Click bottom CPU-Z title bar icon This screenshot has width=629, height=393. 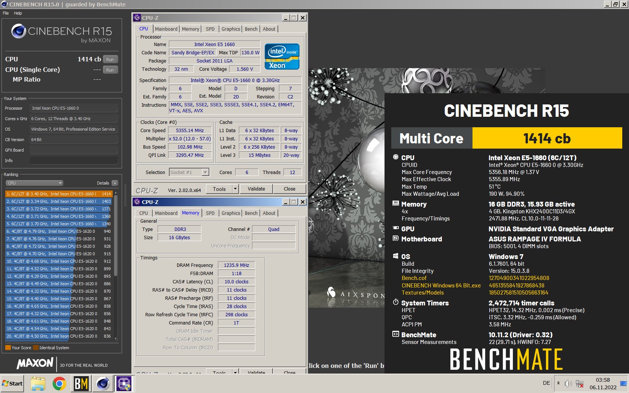(137, 202)
